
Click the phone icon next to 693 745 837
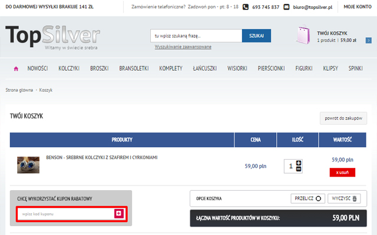pyautogui.click(x=246, y=7)
